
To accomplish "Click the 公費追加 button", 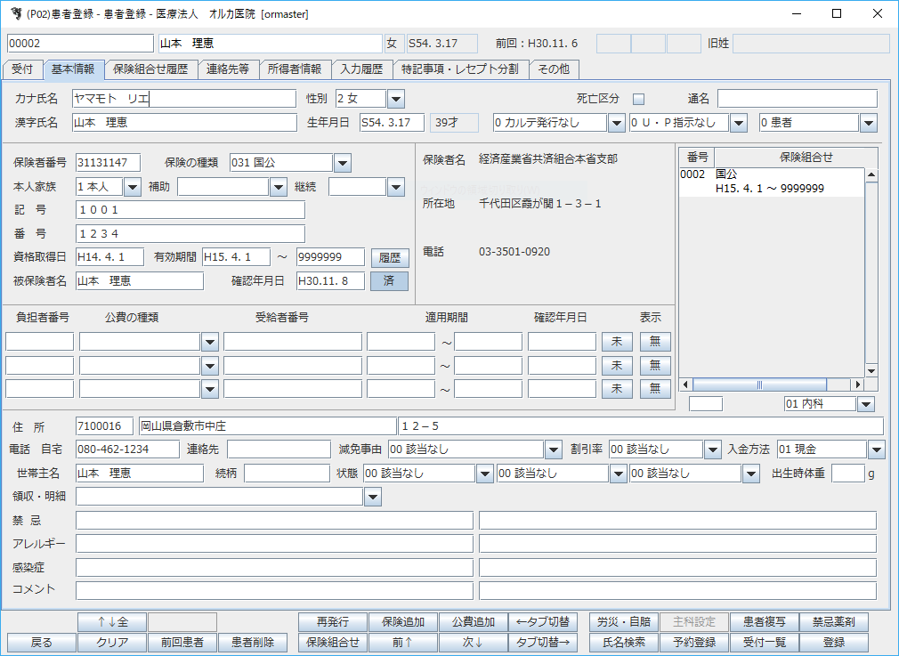I will click(473, 621).
